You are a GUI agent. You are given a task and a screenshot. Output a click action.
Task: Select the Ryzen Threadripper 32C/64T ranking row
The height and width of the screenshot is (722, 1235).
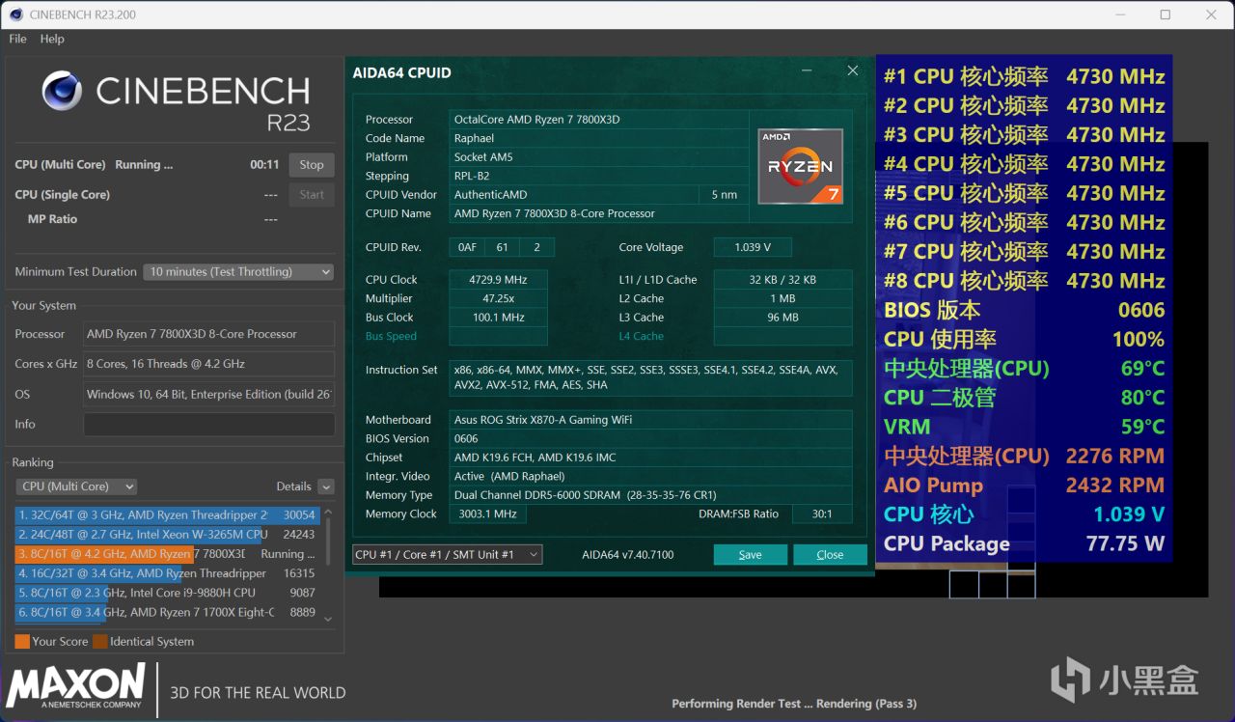(x=167, y=515)
